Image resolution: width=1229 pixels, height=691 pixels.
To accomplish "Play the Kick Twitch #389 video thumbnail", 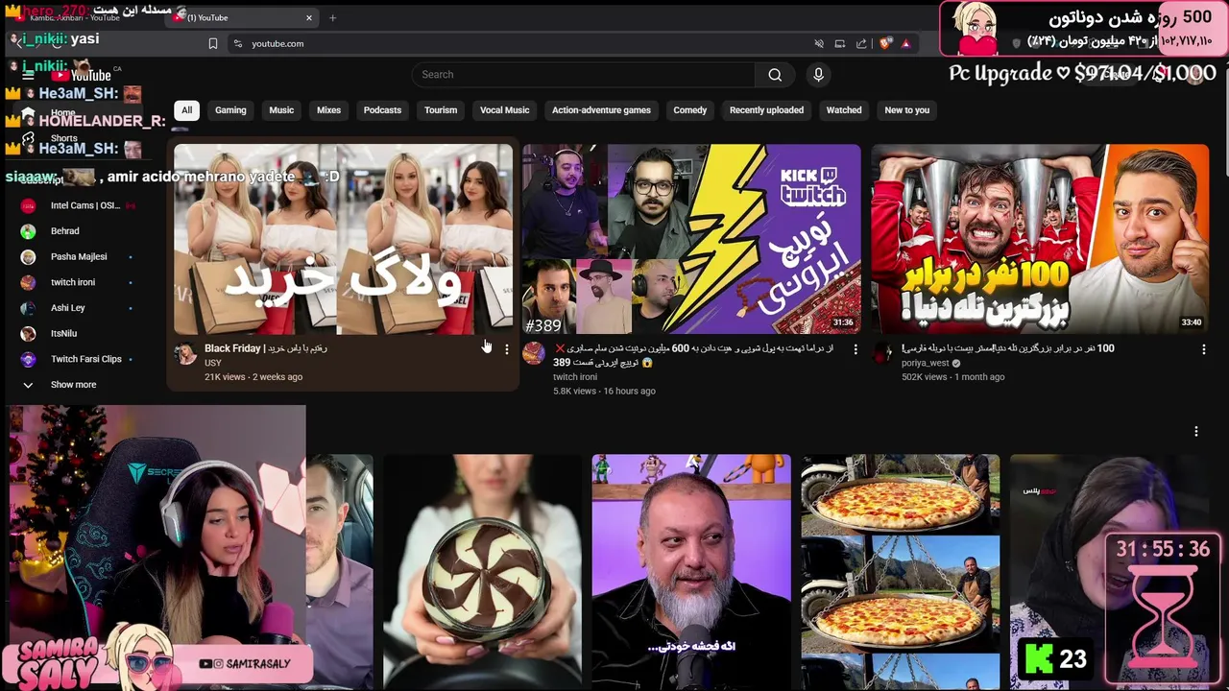I will (x=691, y=239).
